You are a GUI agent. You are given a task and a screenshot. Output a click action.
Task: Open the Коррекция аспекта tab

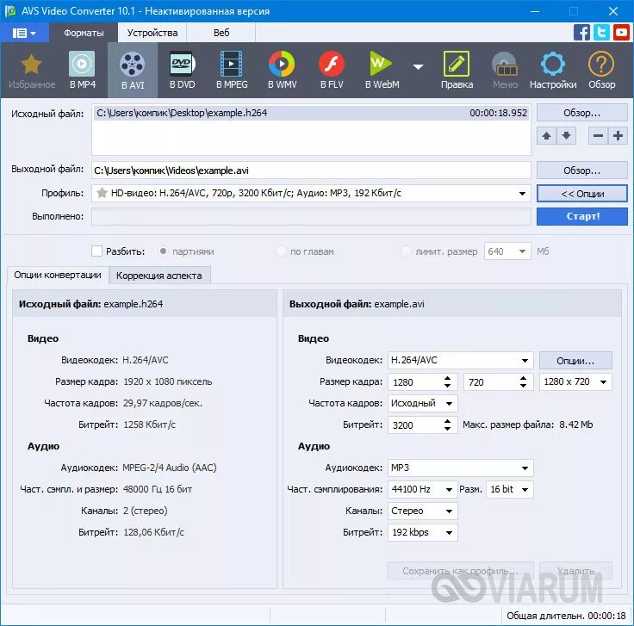[159, 276]
